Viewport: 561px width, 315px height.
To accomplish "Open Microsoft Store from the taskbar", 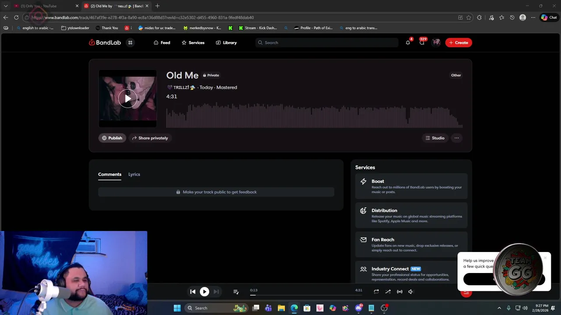I will 307,308.
